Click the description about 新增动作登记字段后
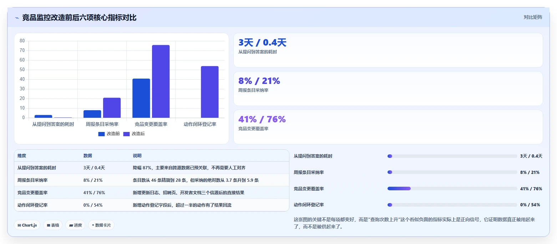This screenshot has width=557, height=244. (182, 205)
